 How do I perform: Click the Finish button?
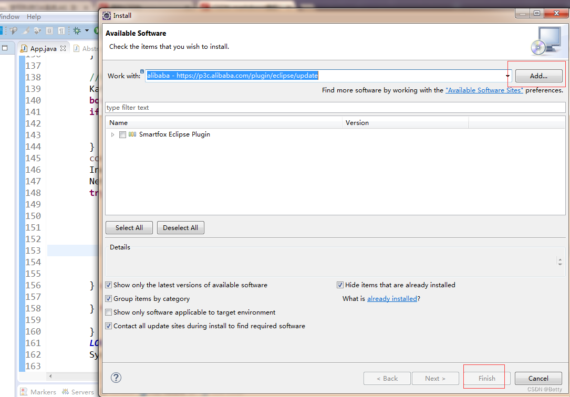(487, 379)
